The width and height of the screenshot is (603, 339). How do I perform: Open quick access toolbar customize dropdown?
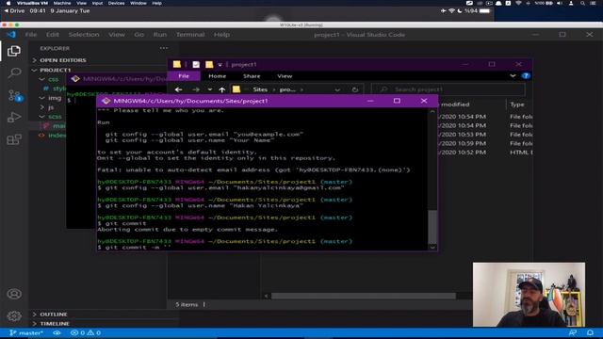[x=220, y=65]
